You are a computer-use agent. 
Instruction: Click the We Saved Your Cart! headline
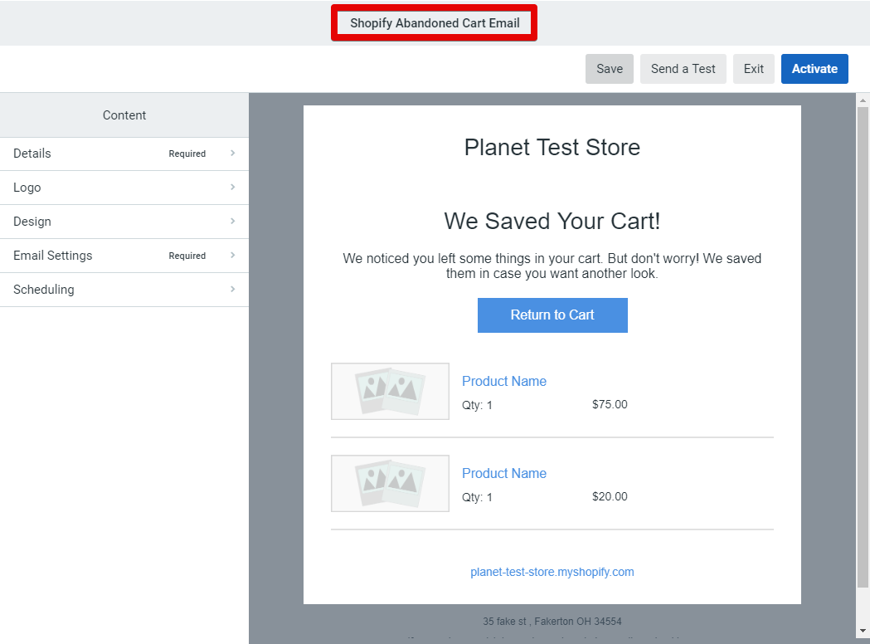(552, 221)
